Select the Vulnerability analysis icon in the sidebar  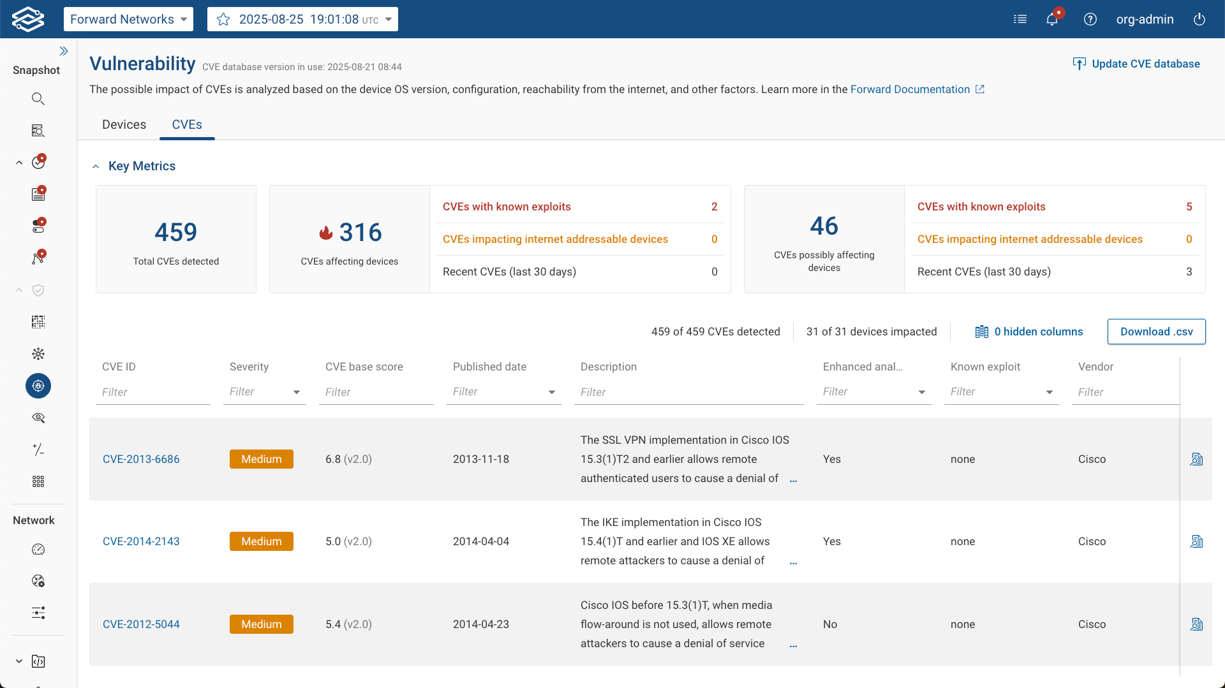tap(38, 386)
